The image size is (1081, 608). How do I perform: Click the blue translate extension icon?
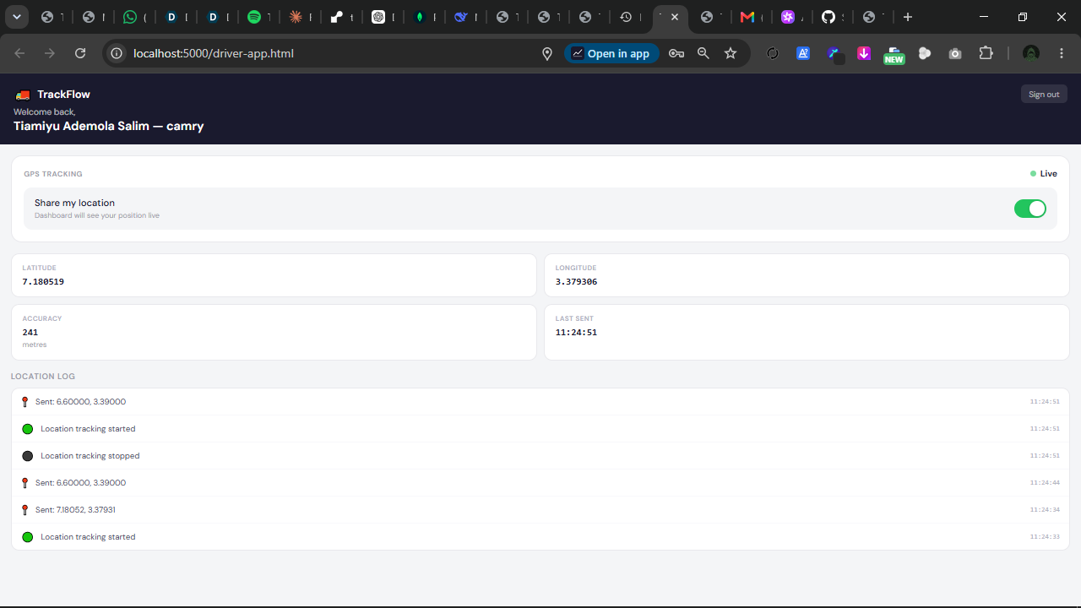coord(803,53)
